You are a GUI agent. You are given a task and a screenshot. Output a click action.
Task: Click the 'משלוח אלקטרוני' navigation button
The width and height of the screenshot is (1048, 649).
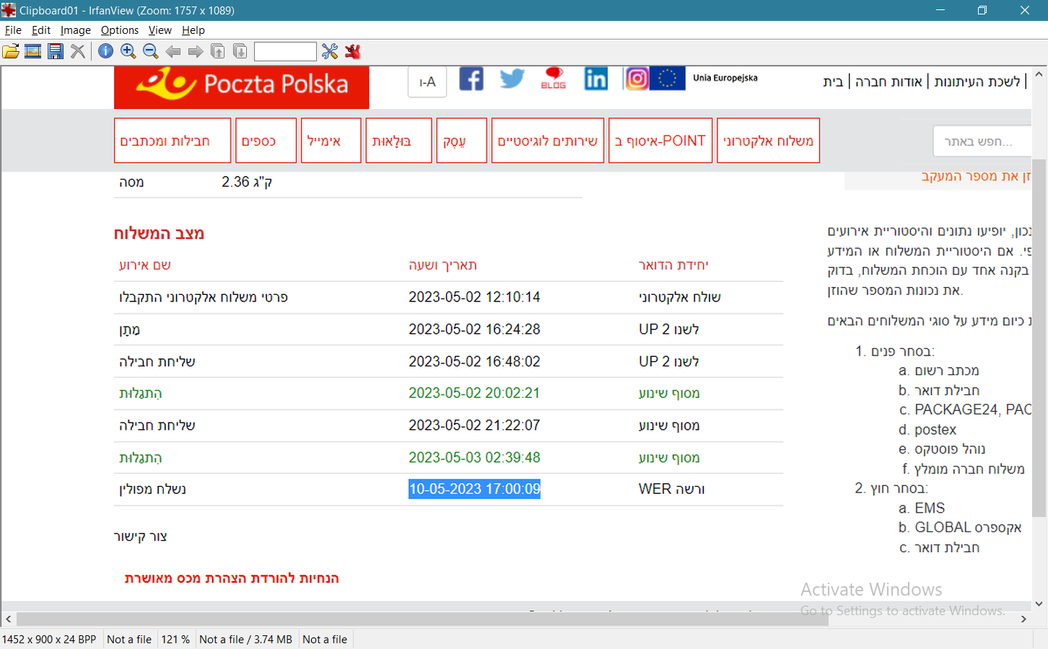[769, 141]
